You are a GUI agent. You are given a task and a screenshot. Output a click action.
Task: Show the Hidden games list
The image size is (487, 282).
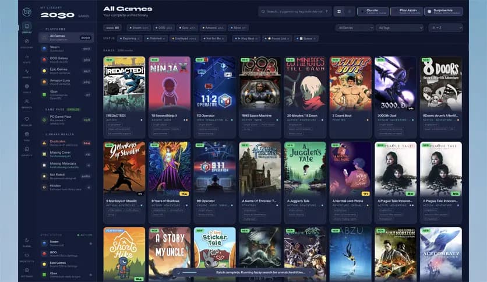click(x=66, y=187)
